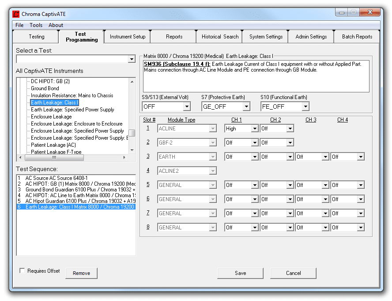Click the slot 4 ACLINE2 module type box

point(187,171)
